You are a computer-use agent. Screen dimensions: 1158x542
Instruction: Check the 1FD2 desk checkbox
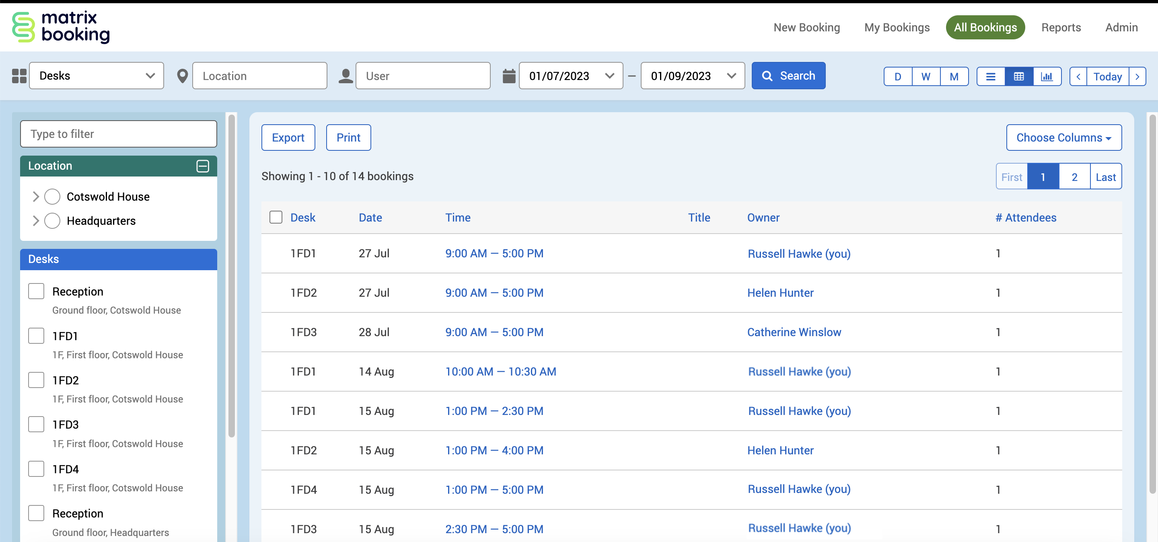36,380
